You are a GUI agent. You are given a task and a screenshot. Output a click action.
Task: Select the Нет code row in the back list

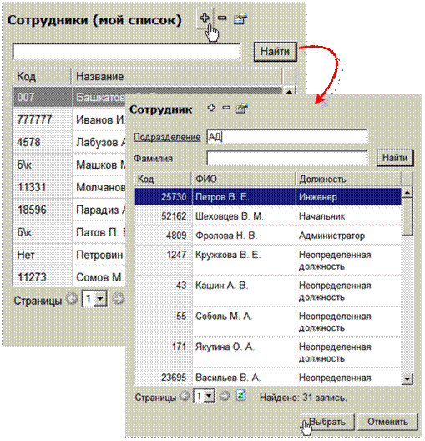pos(69,255)
